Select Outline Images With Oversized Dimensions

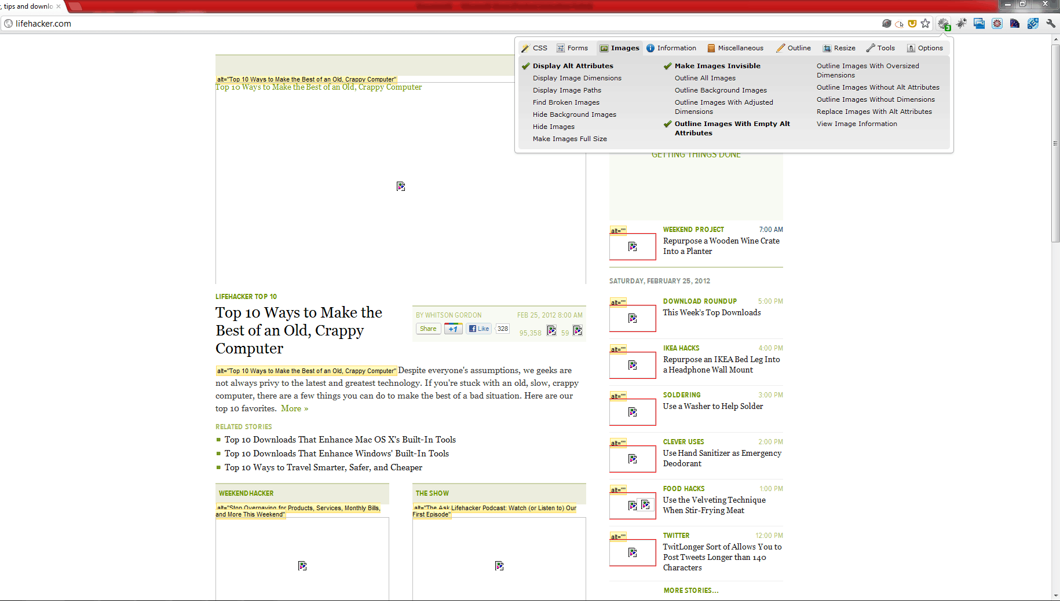click(868, 71)
